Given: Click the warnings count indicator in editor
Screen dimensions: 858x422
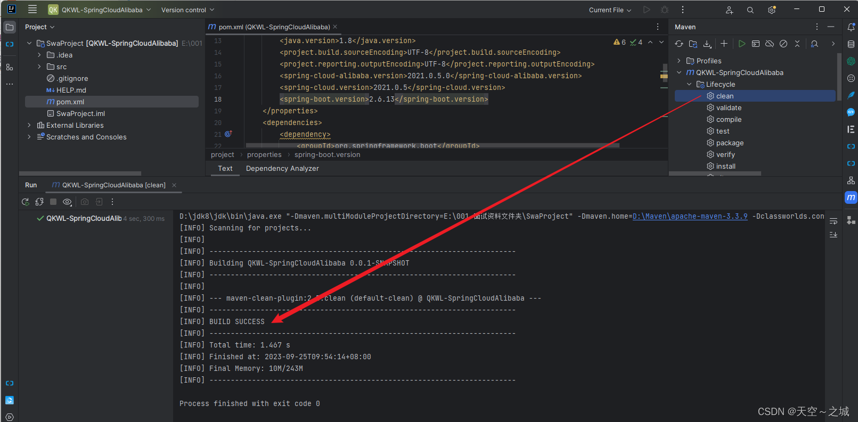Looking at the screenshot, I should click(x=620, y=42).
